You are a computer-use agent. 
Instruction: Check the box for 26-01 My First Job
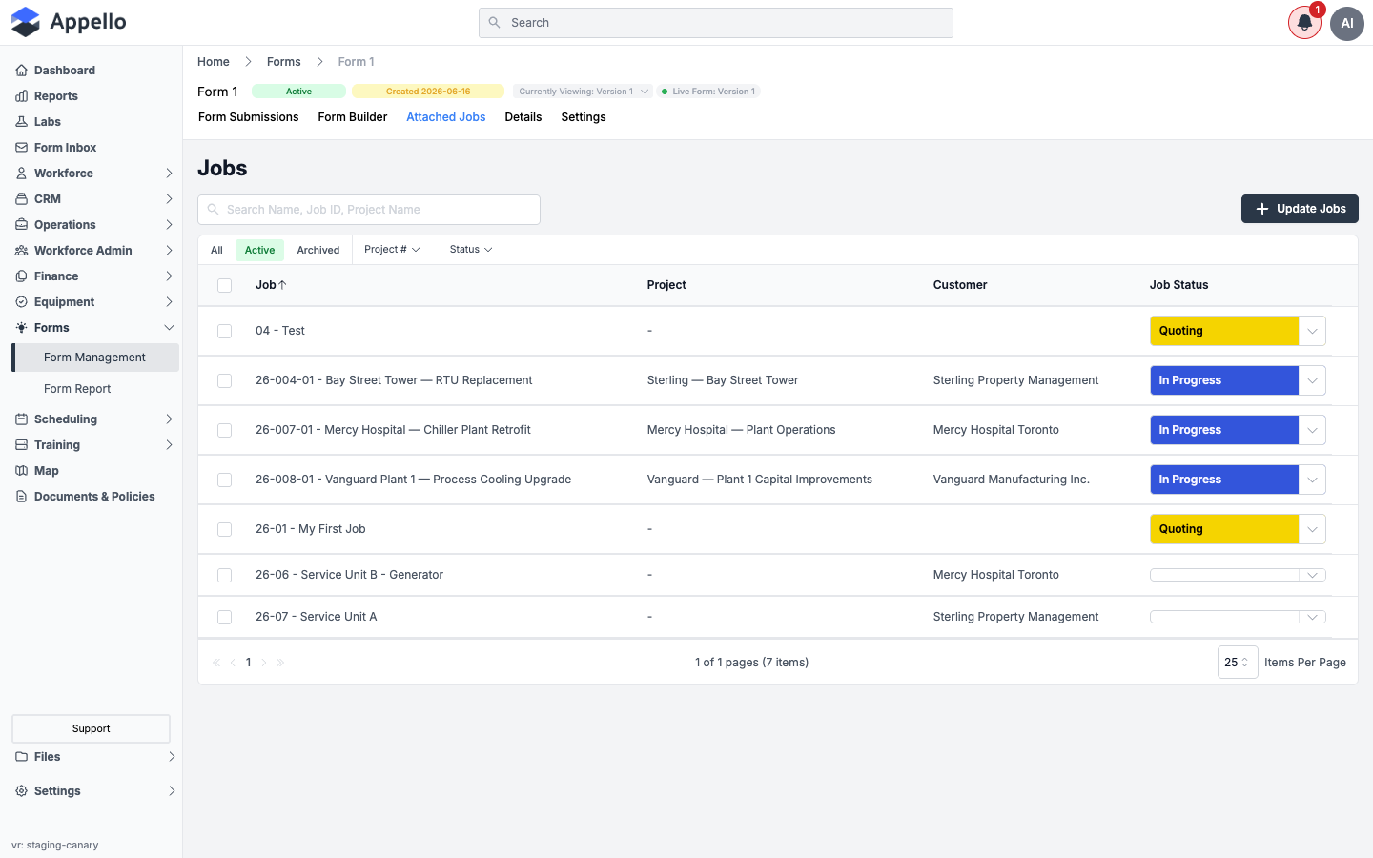tap(225, 529)
